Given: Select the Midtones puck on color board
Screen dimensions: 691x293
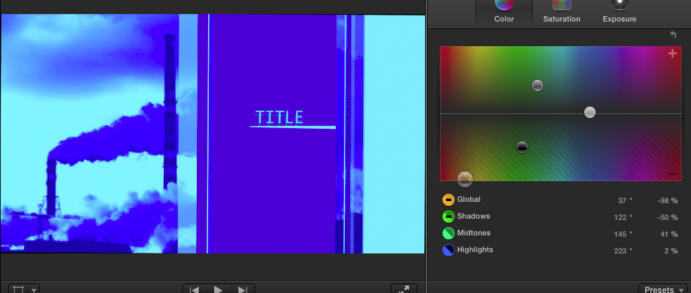Looking at the screenshot, I should (537, 85).
